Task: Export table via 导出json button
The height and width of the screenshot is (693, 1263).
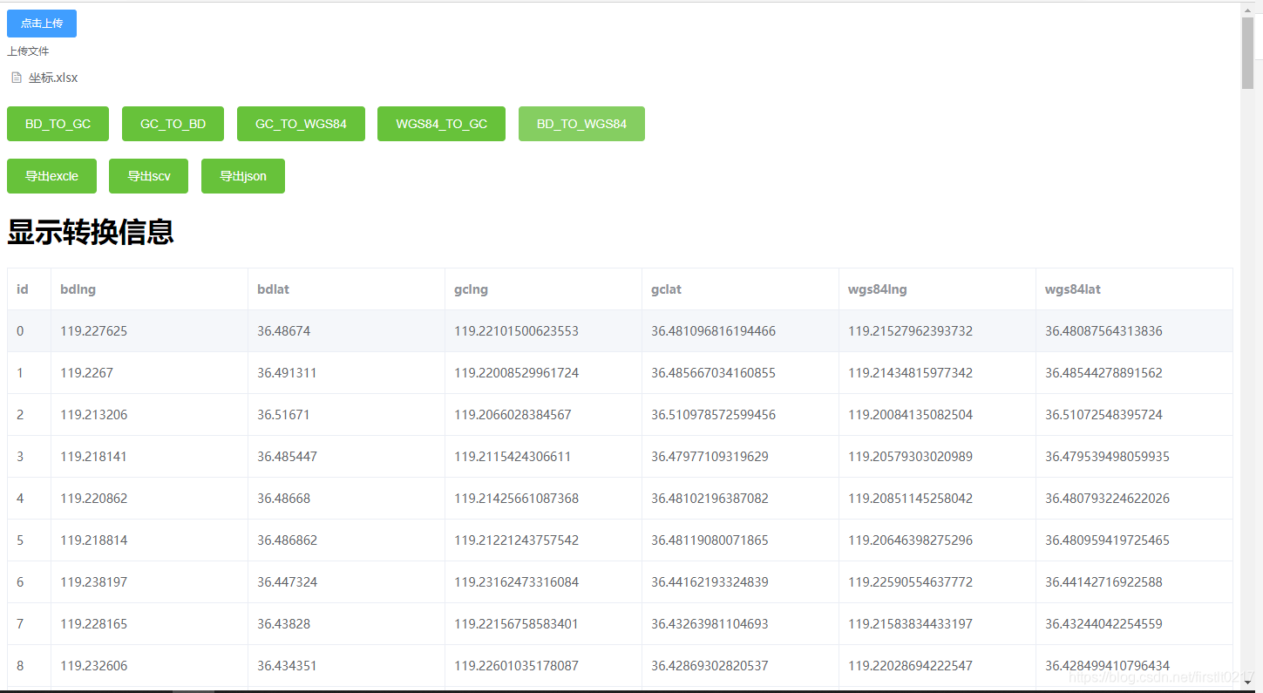Action: tap(243, 176)
